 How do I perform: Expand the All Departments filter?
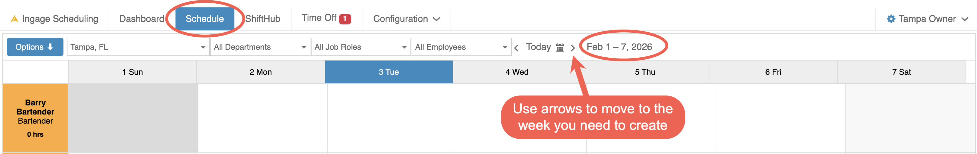(x=260, y=47)
